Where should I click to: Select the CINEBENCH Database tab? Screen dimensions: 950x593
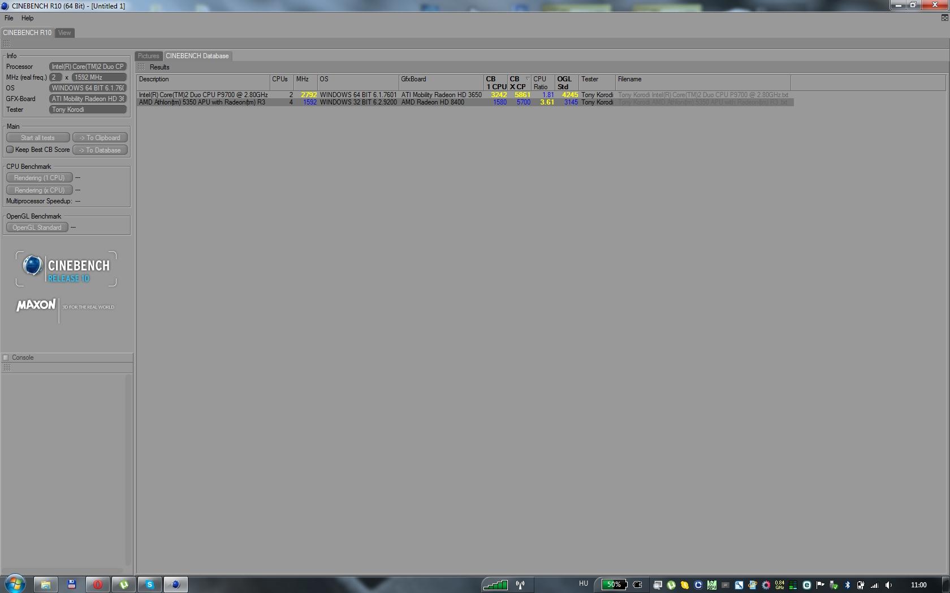click(x=197, y=56)
